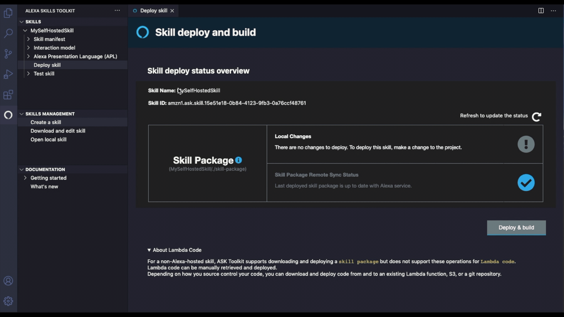Open the Source Control icon
The width and height of the screenshot is (564, 317).
pyautogui.click(x=8, y=54)
